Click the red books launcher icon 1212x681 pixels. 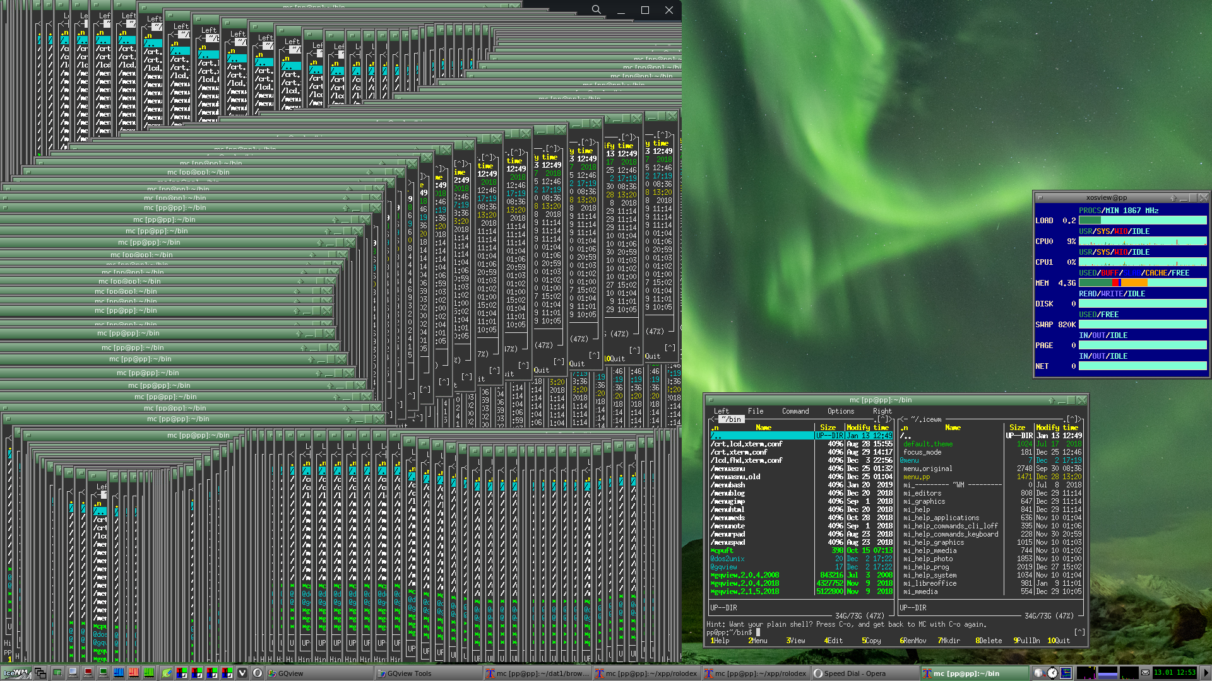[133, 673]
